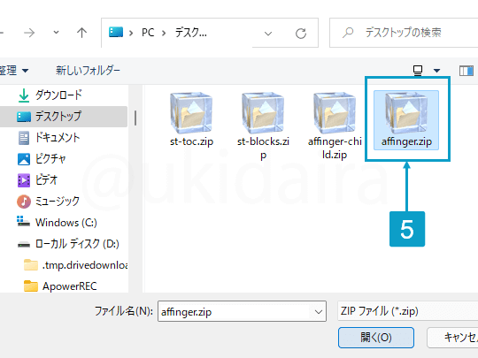The height and width of the screenshot is (358, 478).
Task: Open recent locations dropdown chevron
Action: click(56, 32)
